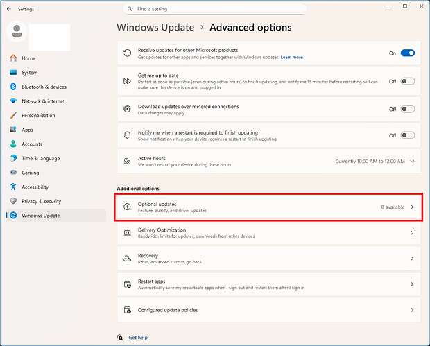This screenshot has height=346, width=430.
Task: Click the Network & internet wifi icon
Action: pos(13,101)
